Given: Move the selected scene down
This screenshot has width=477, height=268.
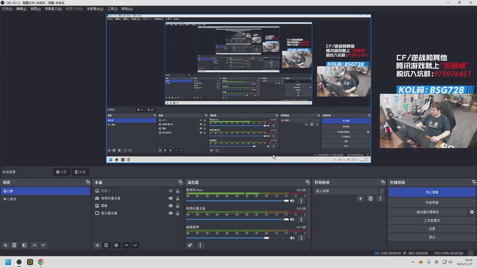Looking at the screenshot, I should [x=43, y=245].
